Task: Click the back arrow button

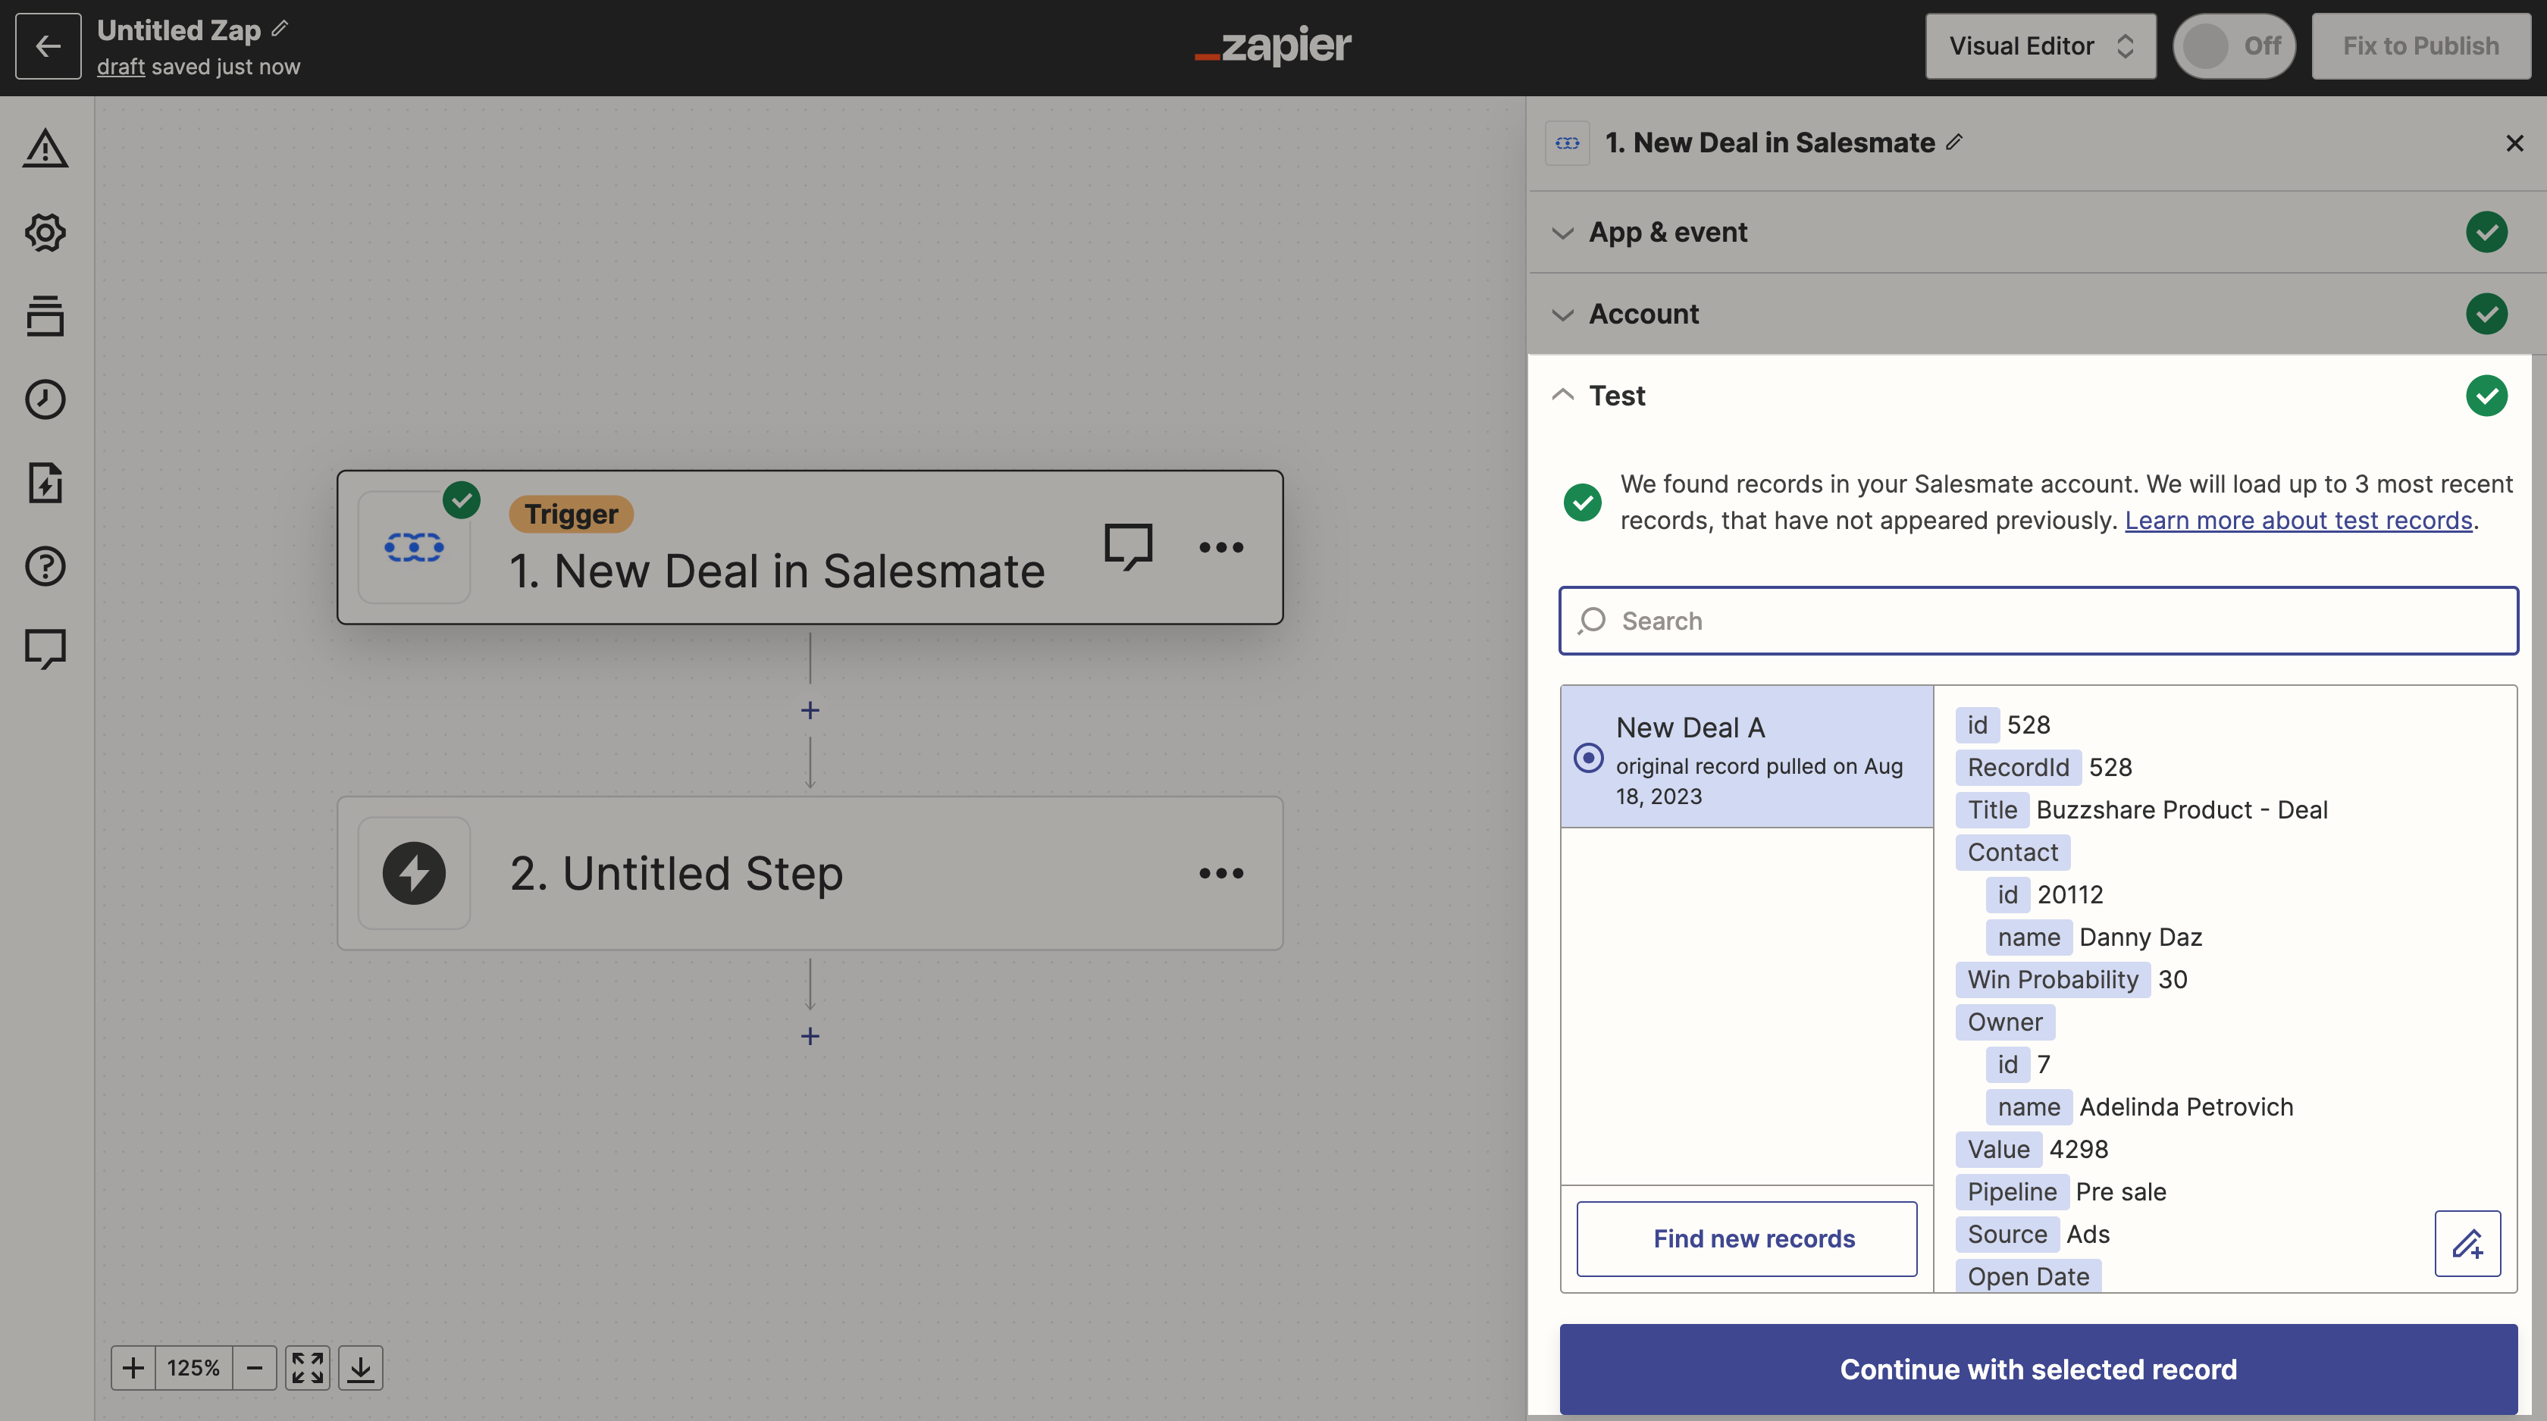Action: coord(48,45)
